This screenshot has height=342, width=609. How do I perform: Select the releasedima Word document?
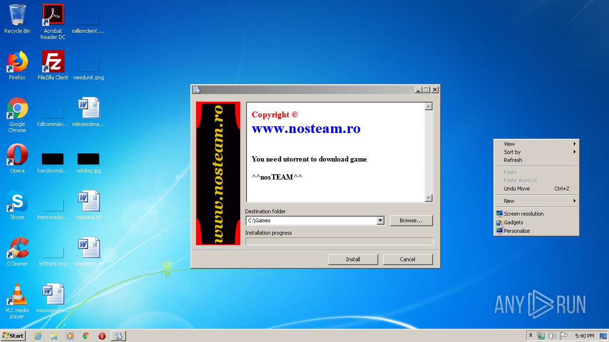tap(88, 113)
